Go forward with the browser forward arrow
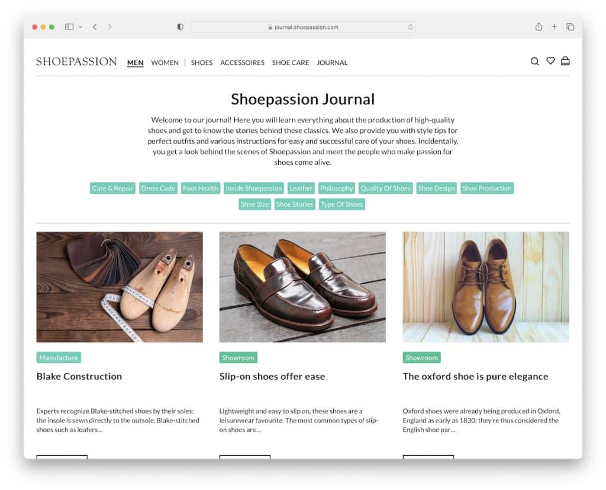Image resolution: width=606 pixels, height=490 pixels. 109,27
